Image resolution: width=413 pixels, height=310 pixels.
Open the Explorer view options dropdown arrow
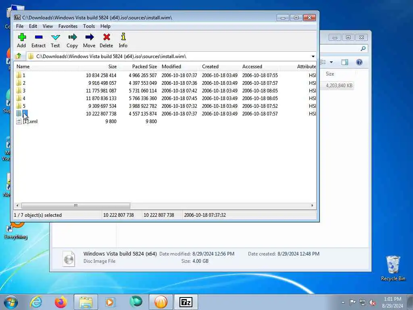332,62
